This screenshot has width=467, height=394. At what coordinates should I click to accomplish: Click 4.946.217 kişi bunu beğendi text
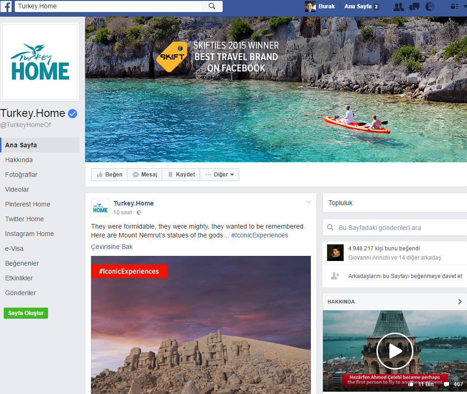coord(384,249)
